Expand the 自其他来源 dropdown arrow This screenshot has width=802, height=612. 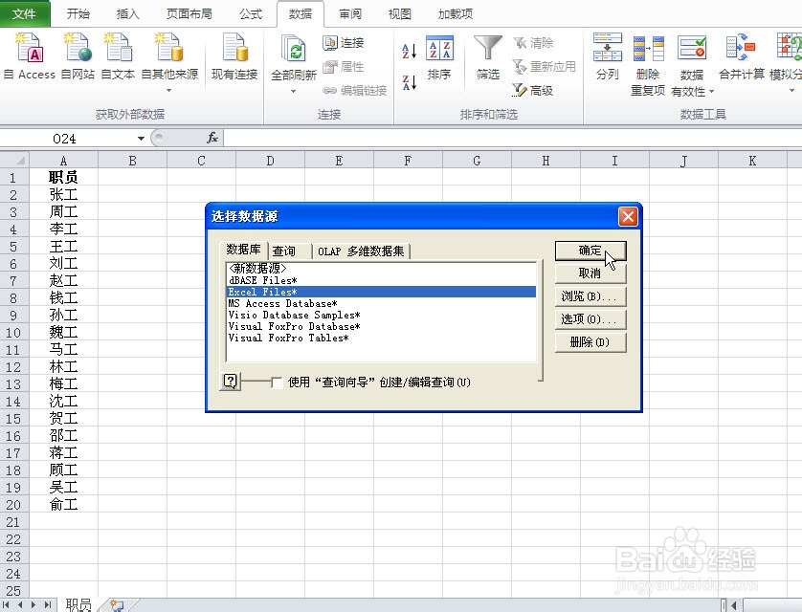coord(170,91)
